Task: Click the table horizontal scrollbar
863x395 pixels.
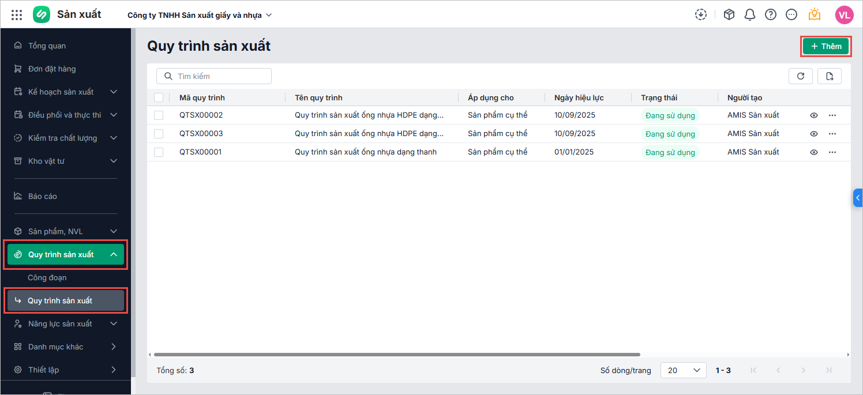Action: (x=397, y=355)
